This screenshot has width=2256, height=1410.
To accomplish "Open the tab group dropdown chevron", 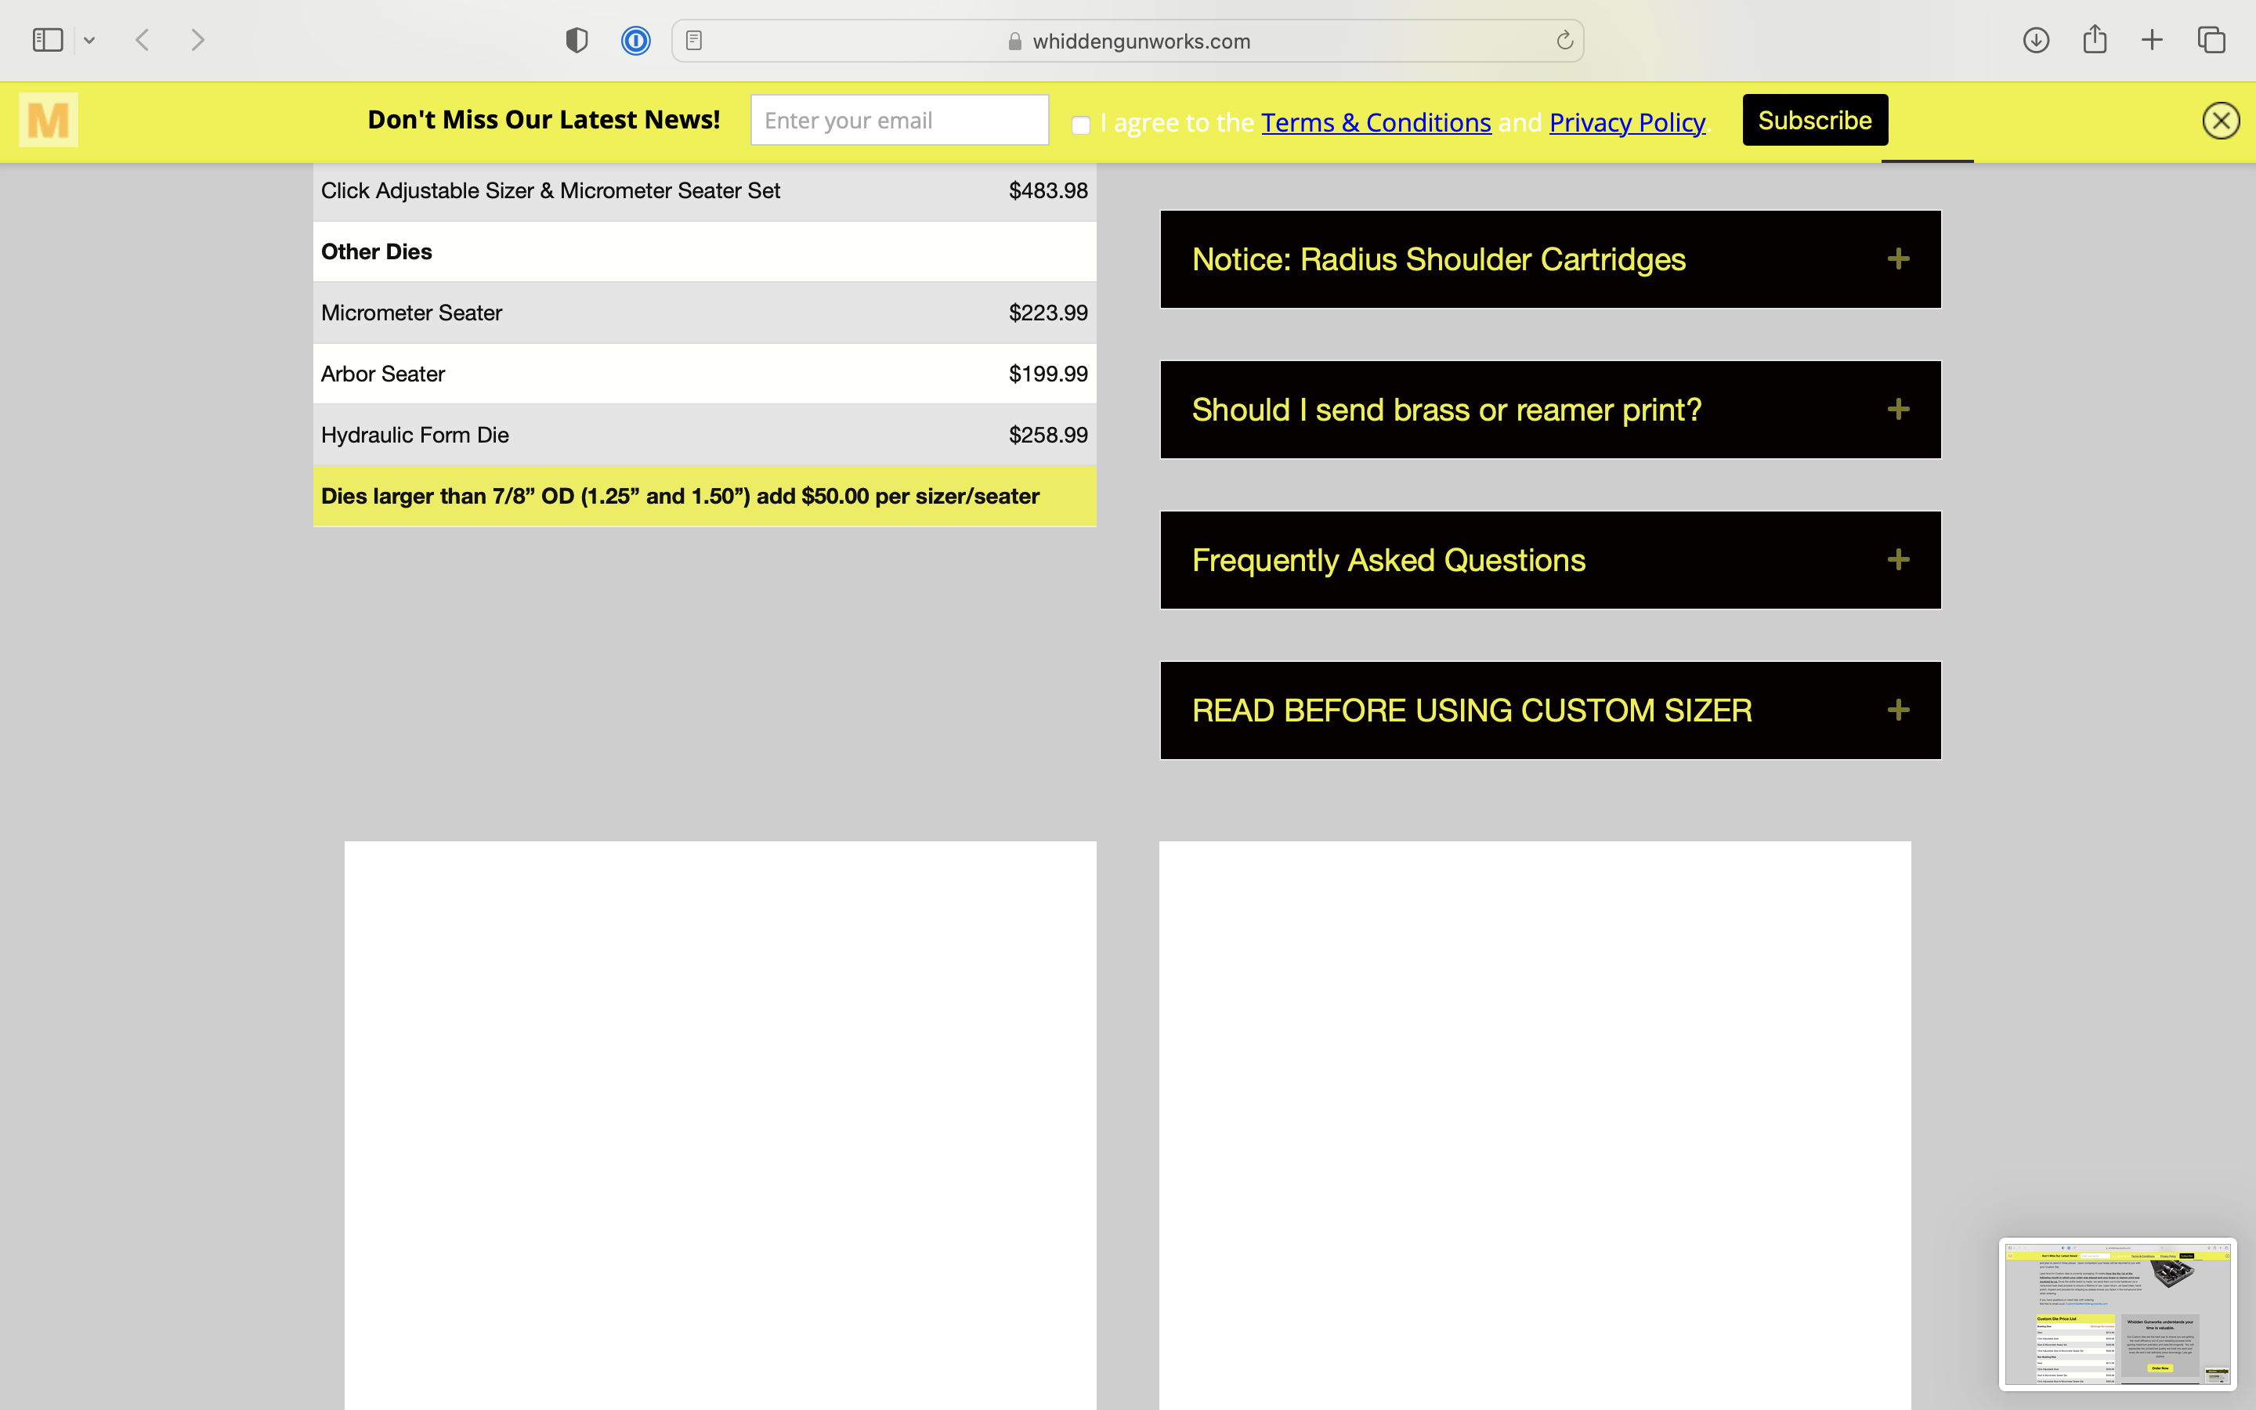I will [89, 40].
